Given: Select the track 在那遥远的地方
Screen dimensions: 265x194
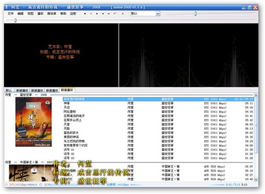Looking at the screenshot, I should click(x=158, y=116).
